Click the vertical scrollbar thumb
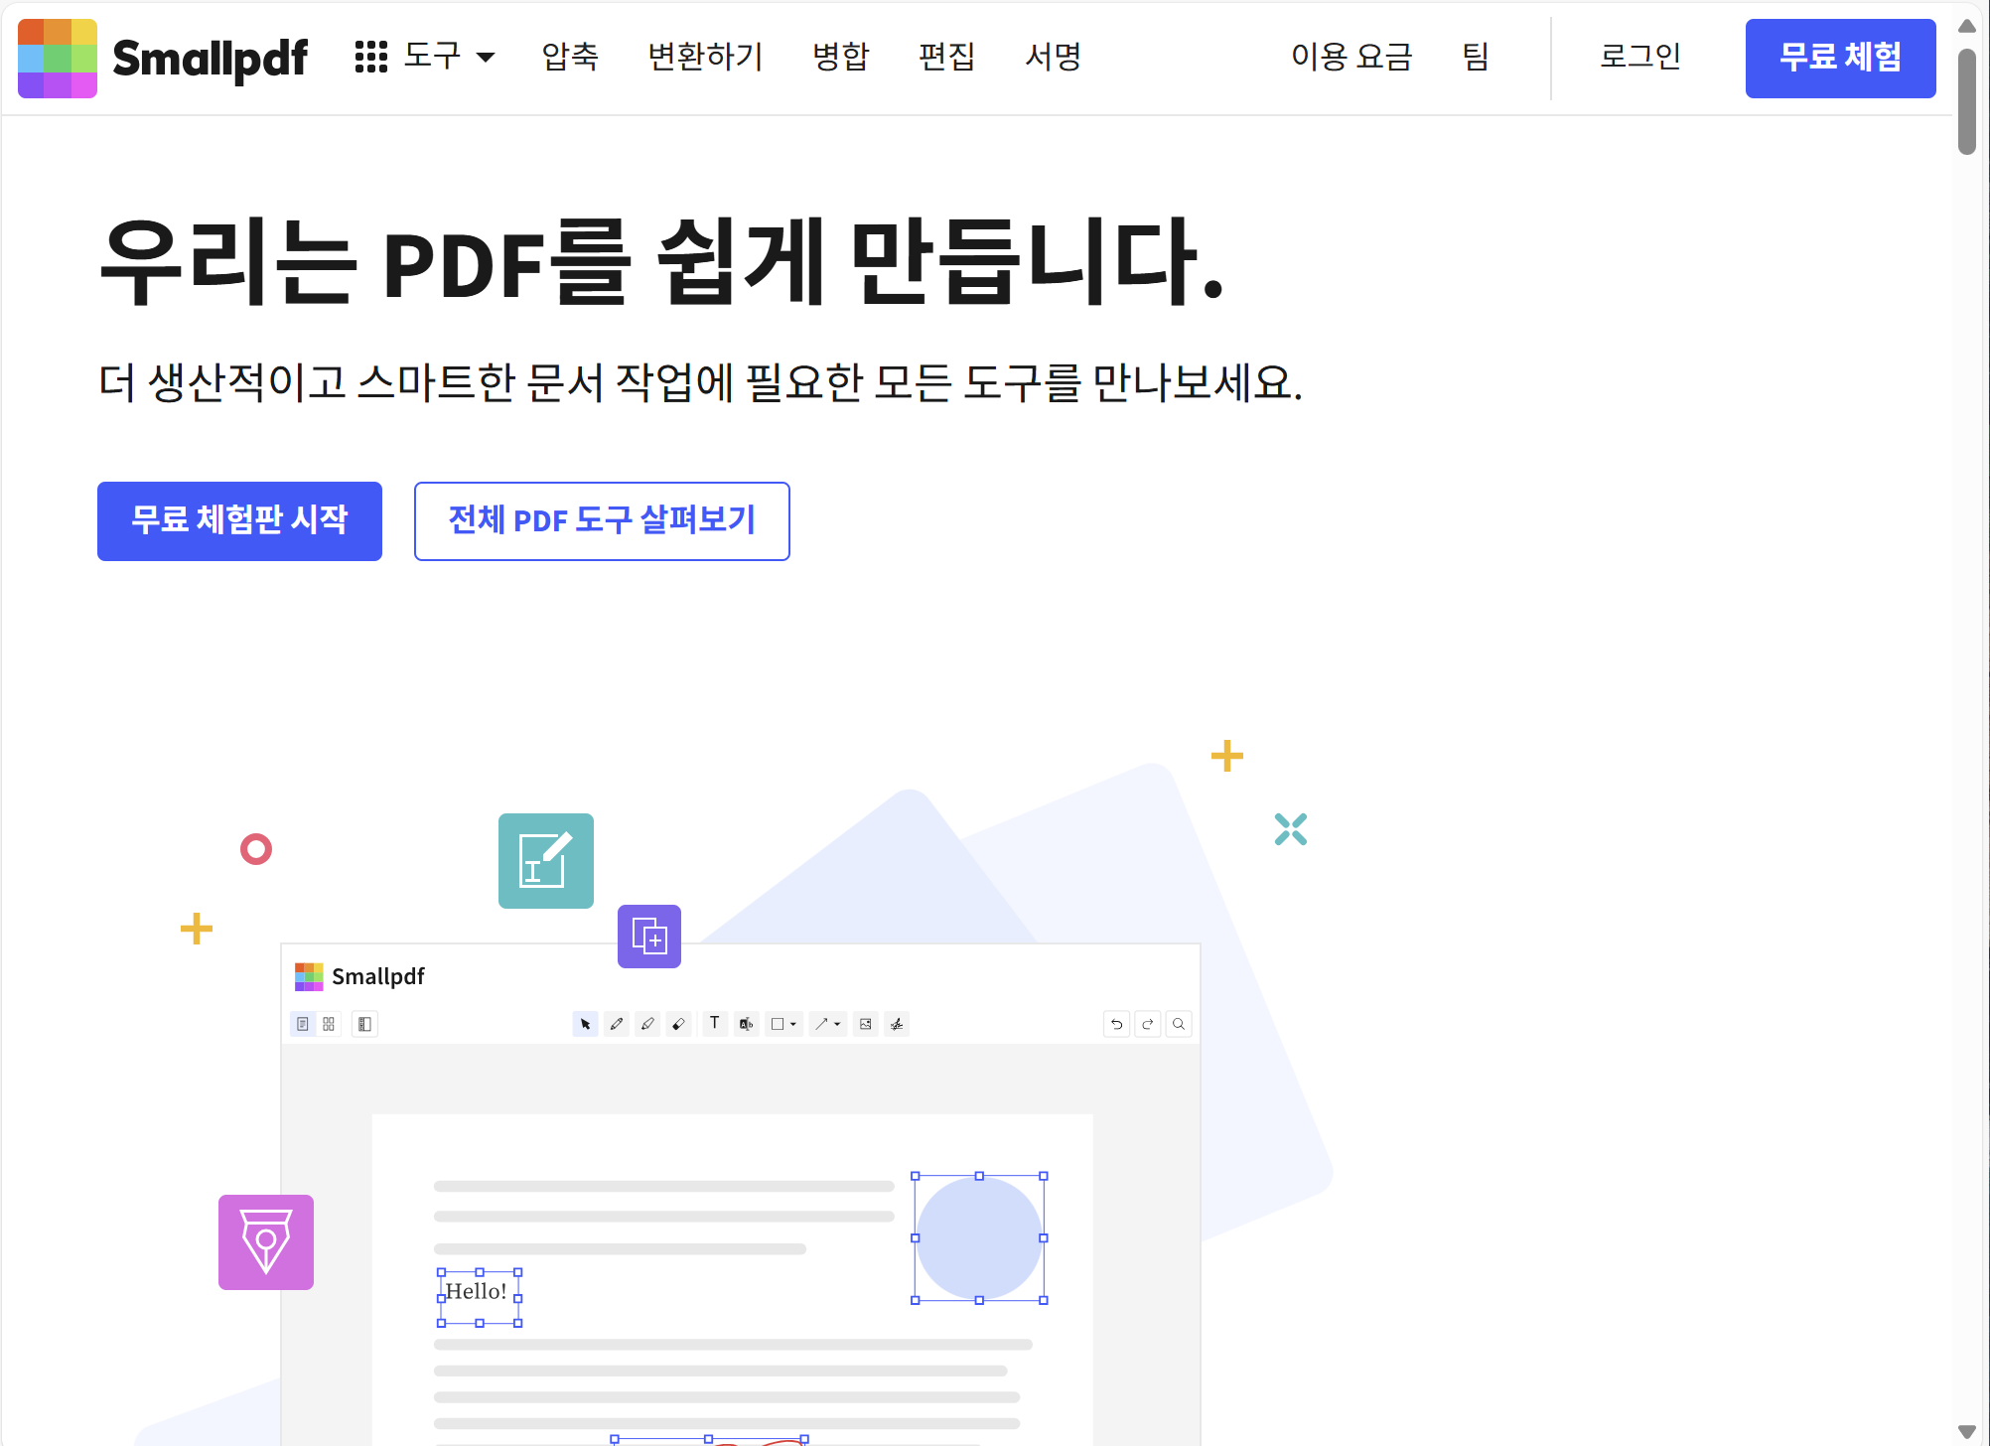The width and height of the screenshot is (1990, 1446). coord(1966,101)
